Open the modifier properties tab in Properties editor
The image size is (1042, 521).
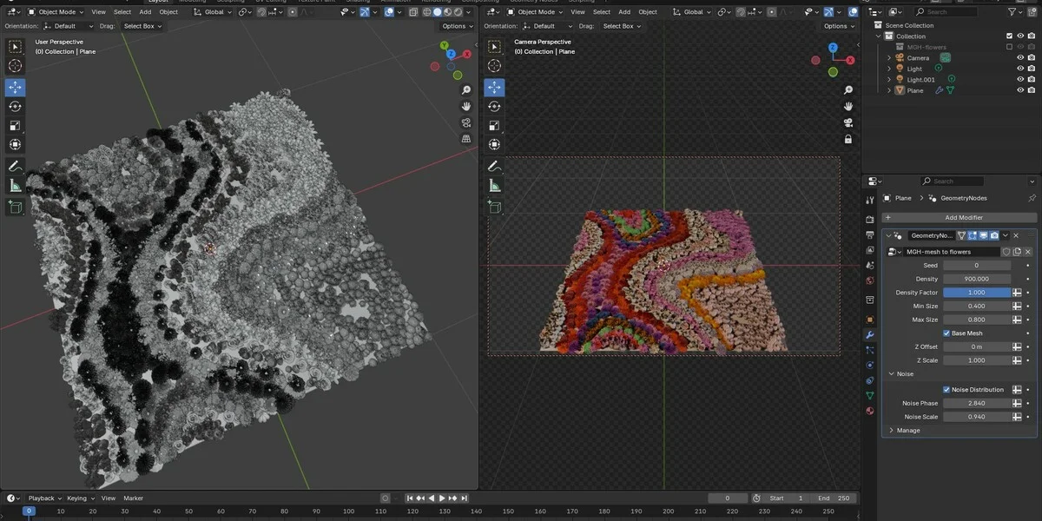(869, 334)
